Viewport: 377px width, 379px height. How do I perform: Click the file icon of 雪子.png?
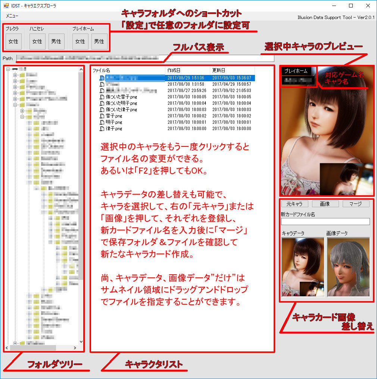pos(102,116)
